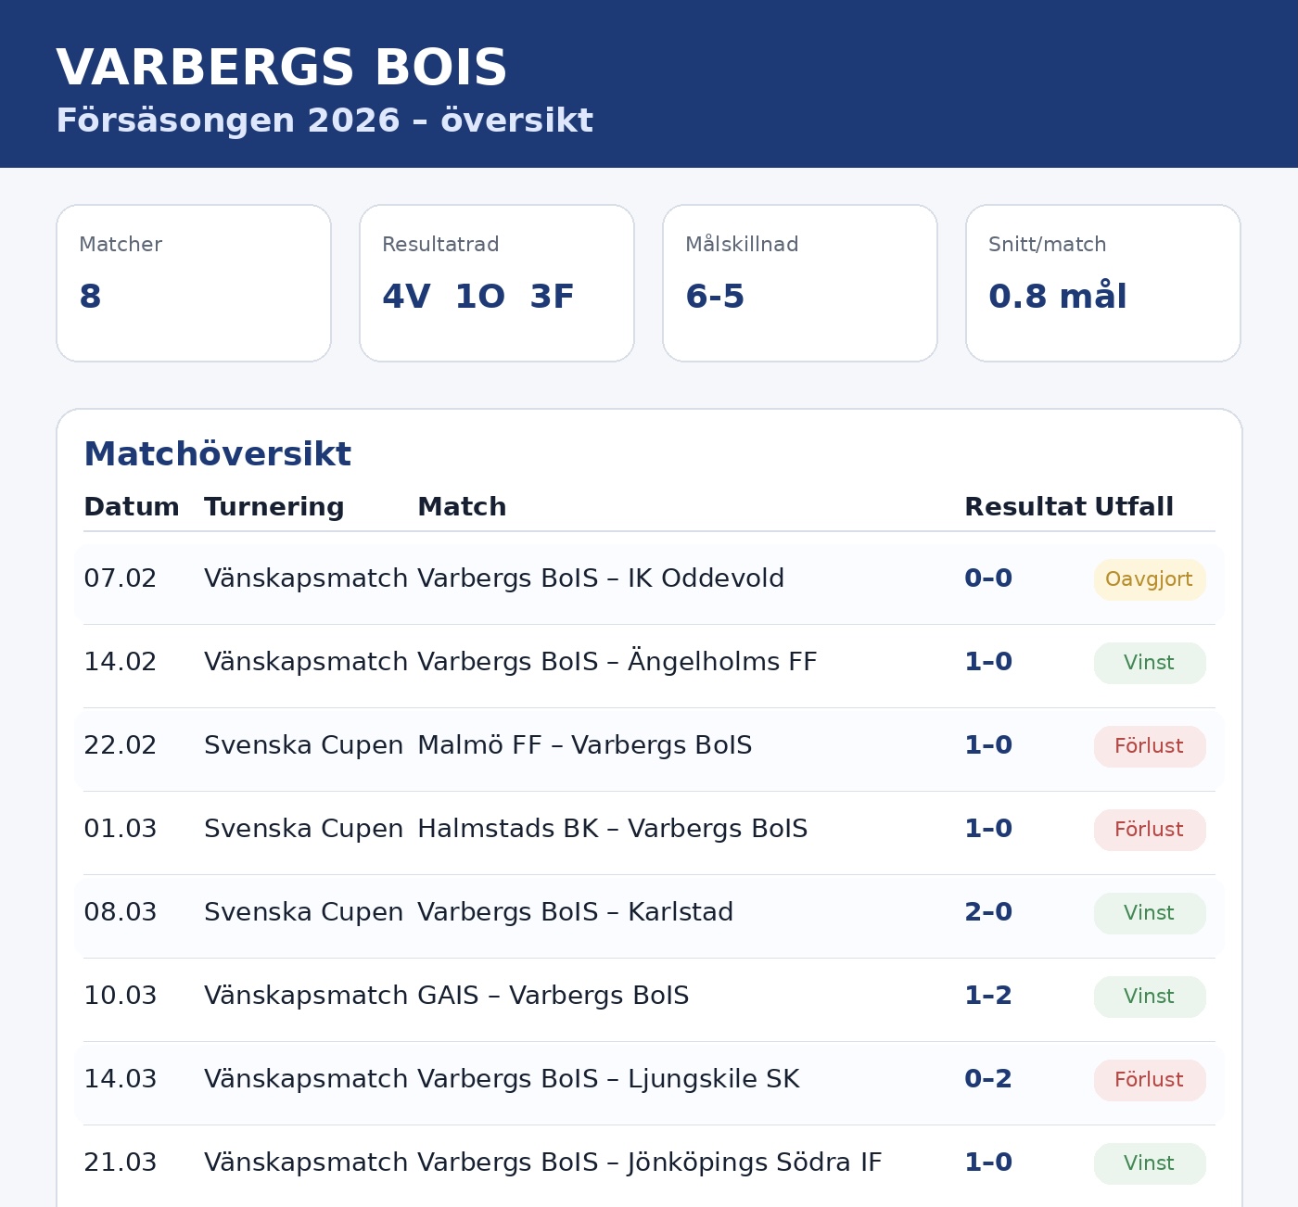Image resolution: width=1298 pixels, height=1207 pixels.
Task: Click the Matchöversikt section heading
Action: (218, 454)
